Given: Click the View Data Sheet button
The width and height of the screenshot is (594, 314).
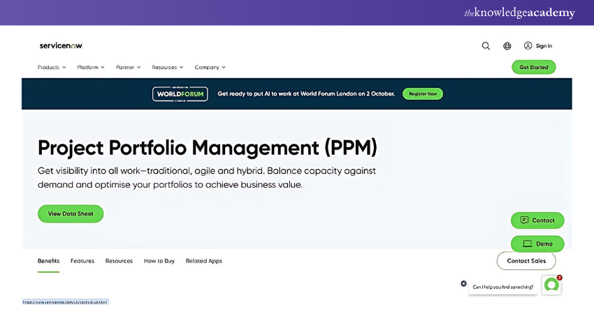Looking at the screenshot, I should [x=71, y=214].
